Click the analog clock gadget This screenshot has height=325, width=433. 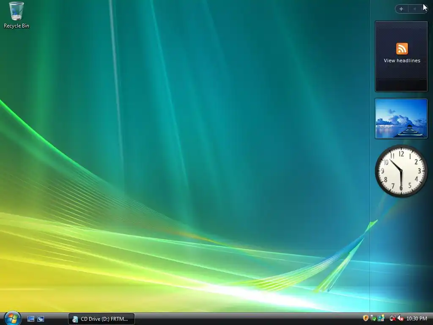(x=401, y=171)
